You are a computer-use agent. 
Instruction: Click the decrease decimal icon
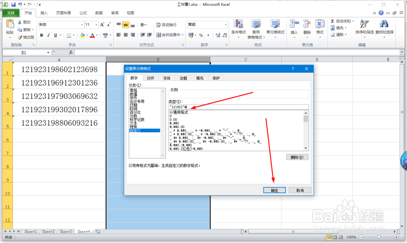225,35
